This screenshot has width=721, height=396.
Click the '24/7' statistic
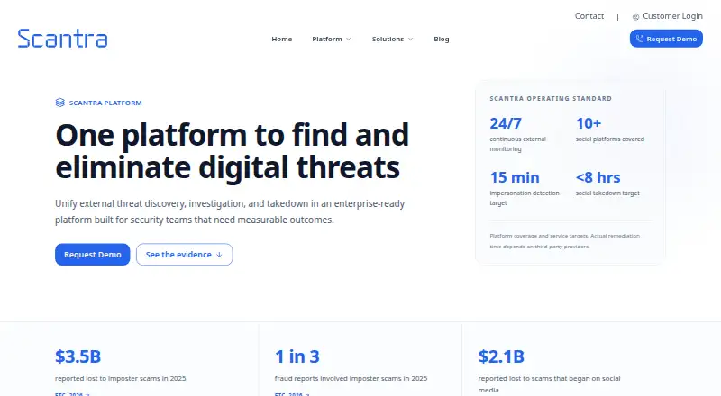[506, 123]
